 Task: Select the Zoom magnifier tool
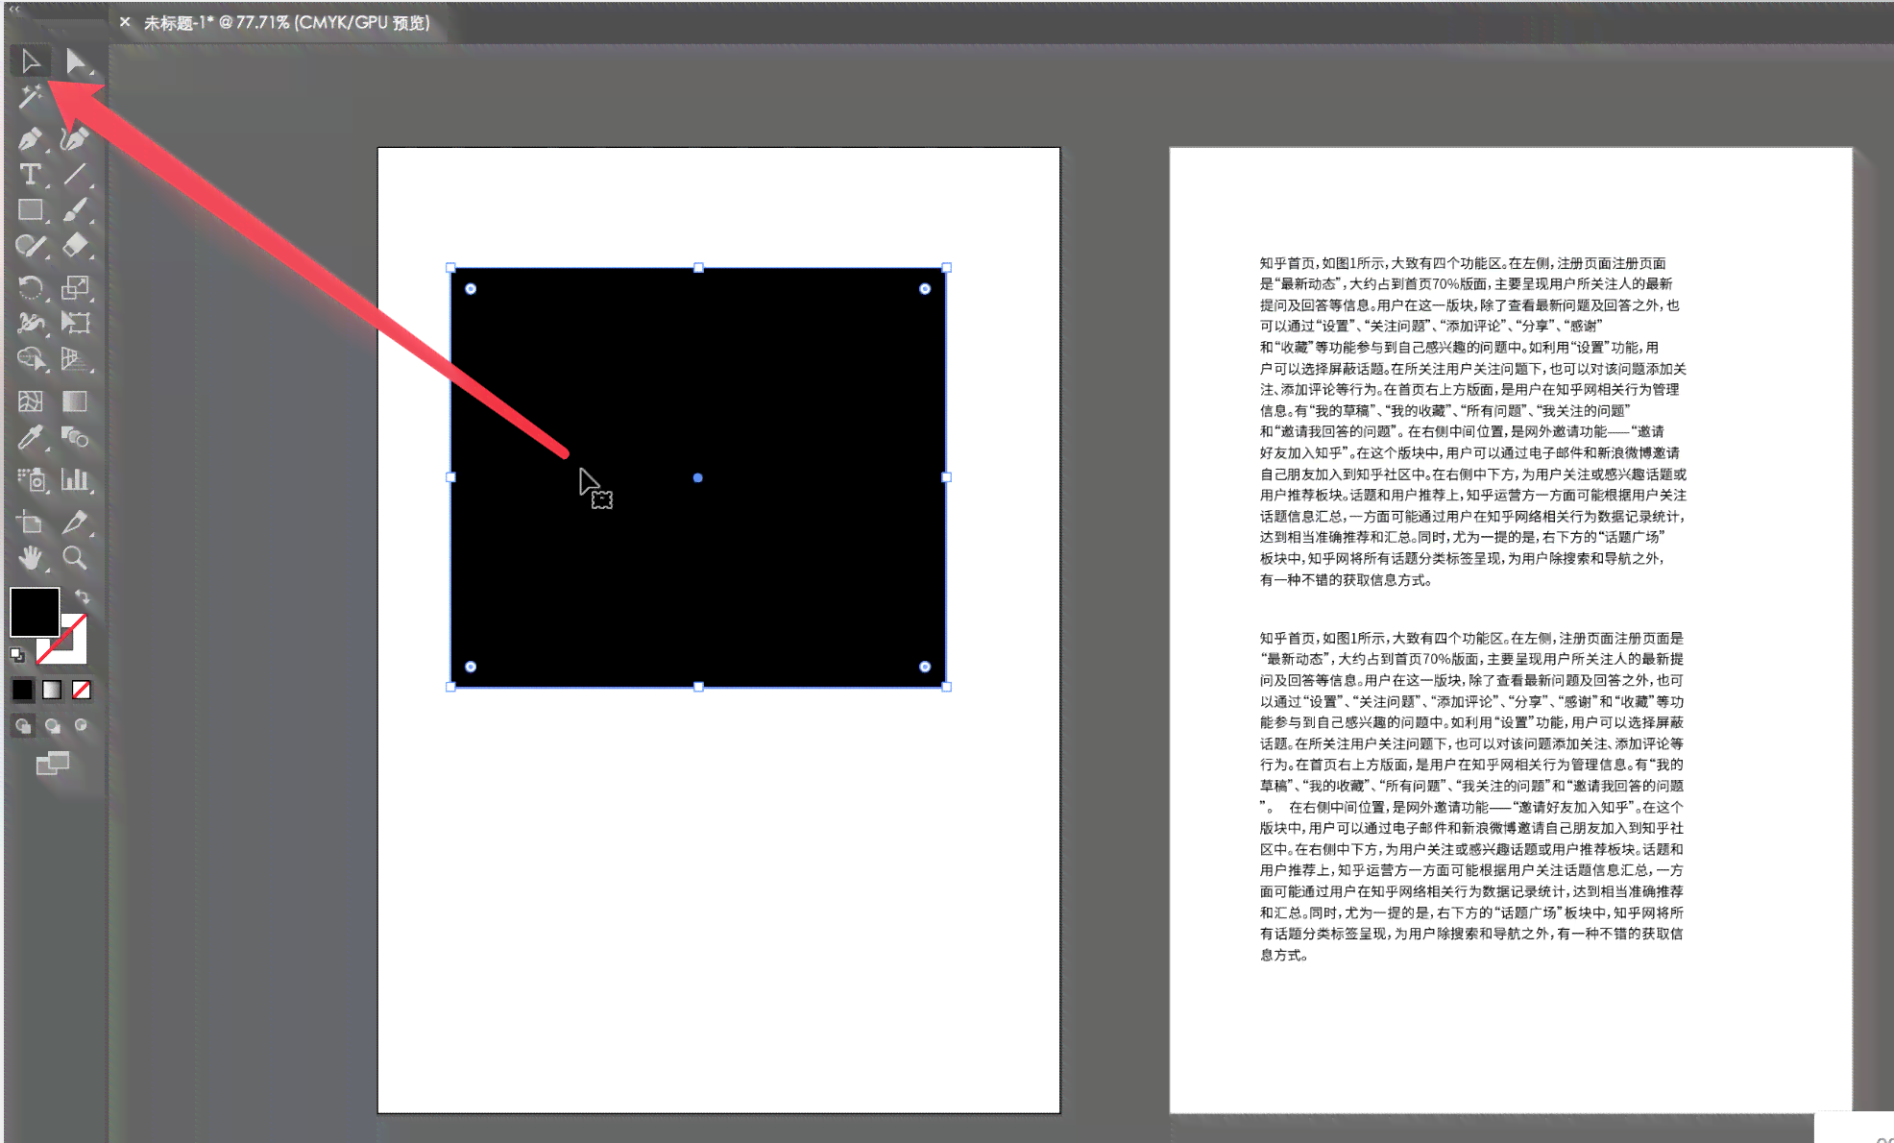point(75,558)
